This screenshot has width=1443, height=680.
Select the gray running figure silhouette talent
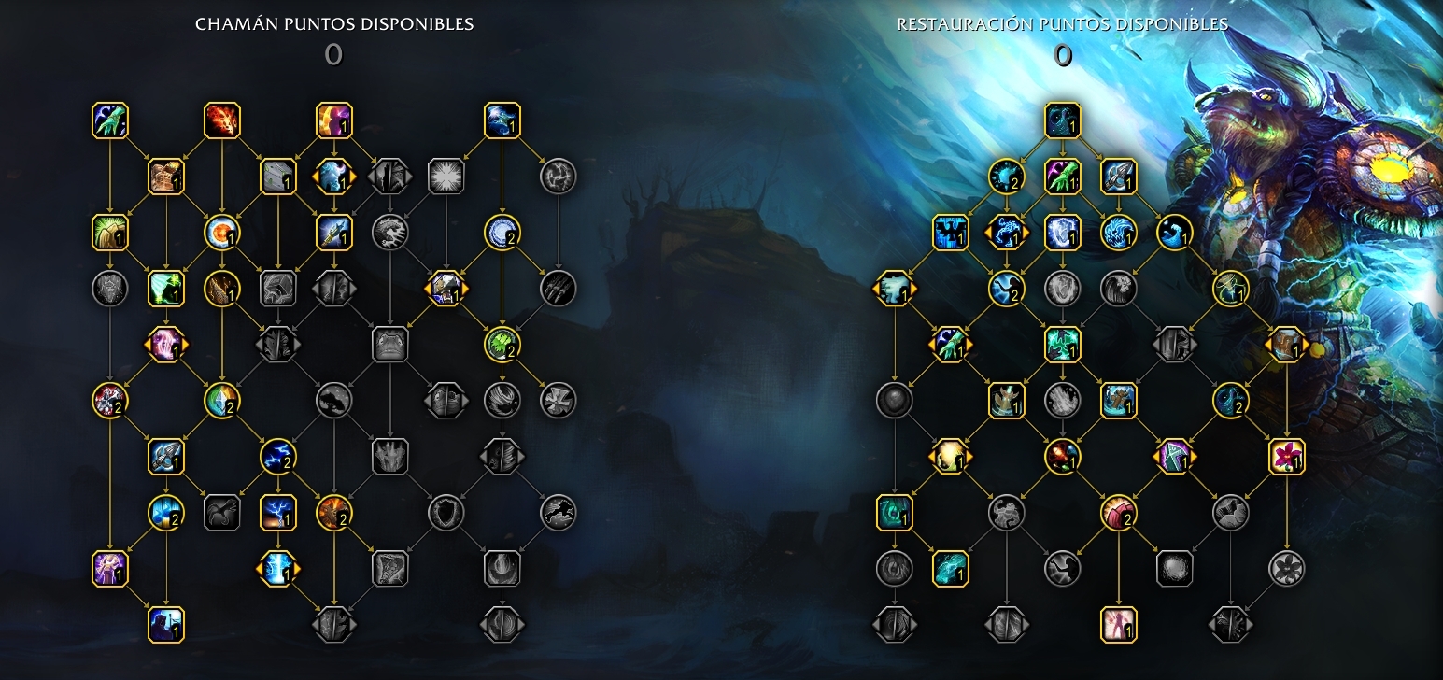[x=559, y=513]
